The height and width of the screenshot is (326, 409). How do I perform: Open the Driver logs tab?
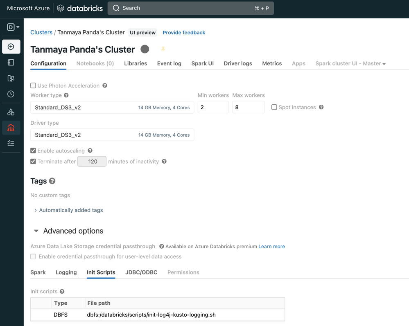[x=238, y=63]
